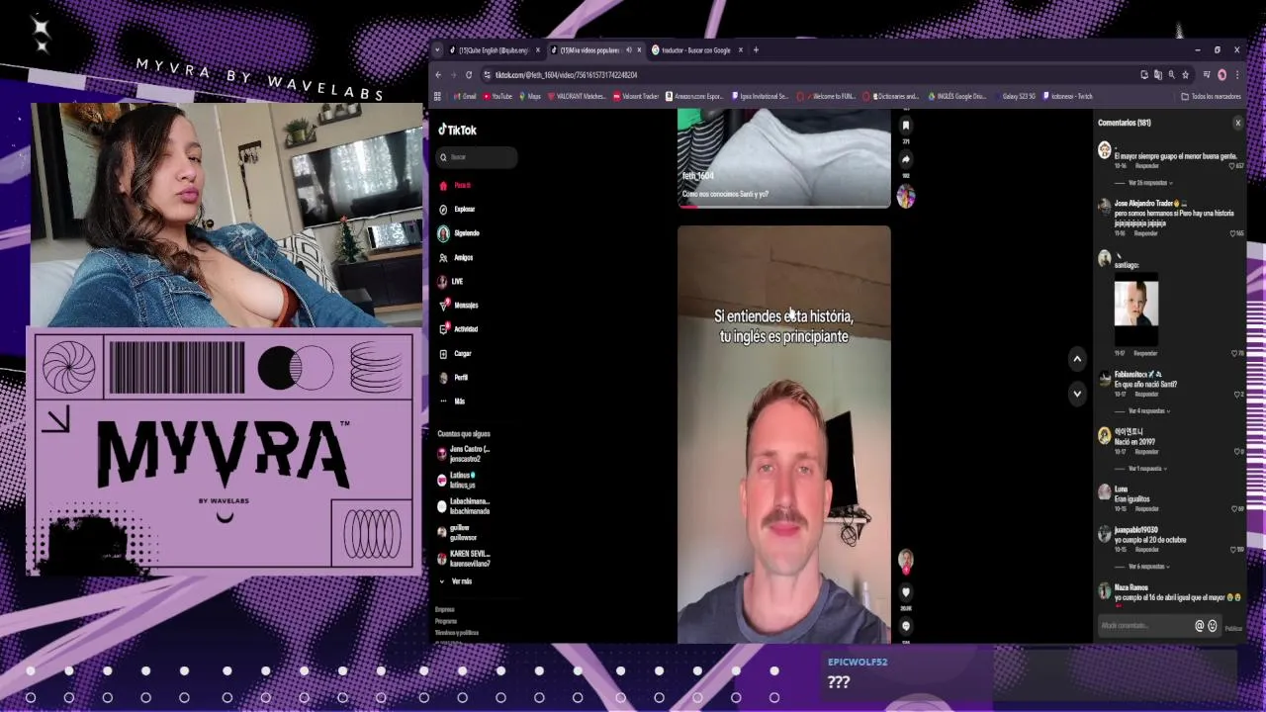
Task: Like the current video heart
Action: (x=905, y=592)
